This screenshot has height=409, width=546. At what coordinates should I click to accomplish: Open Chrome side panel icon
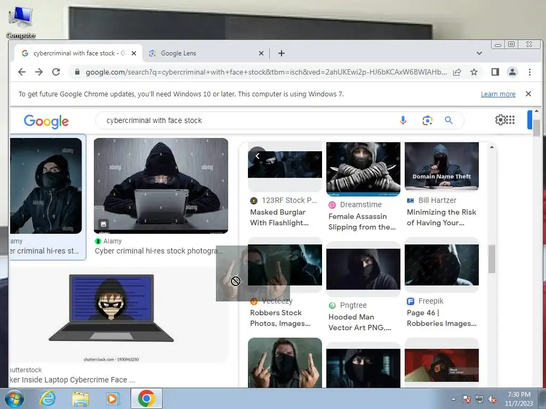click(495, 72)
